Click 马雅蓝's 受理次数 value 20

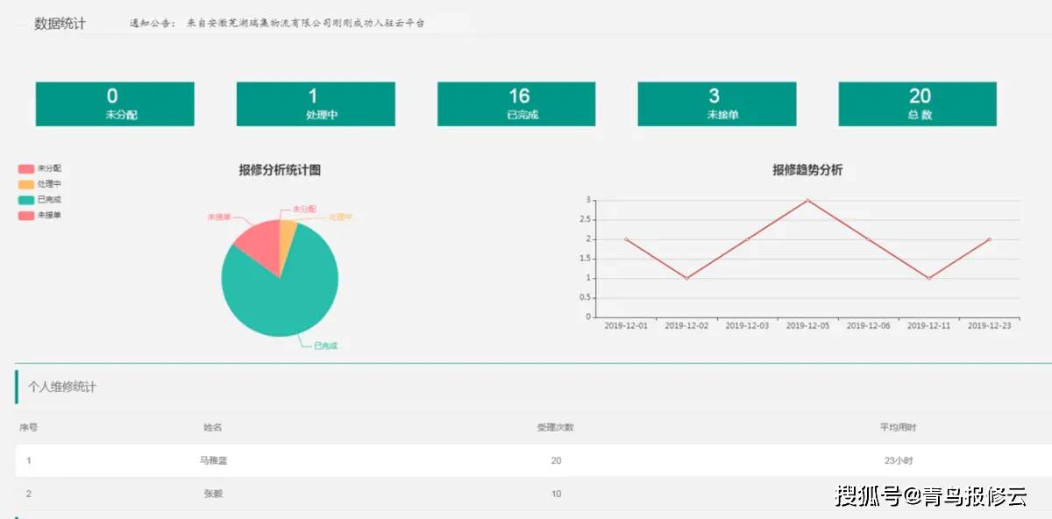coord(556,460)
